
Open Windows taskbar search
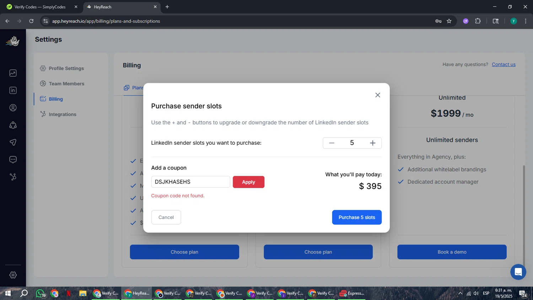click(24, 294)
